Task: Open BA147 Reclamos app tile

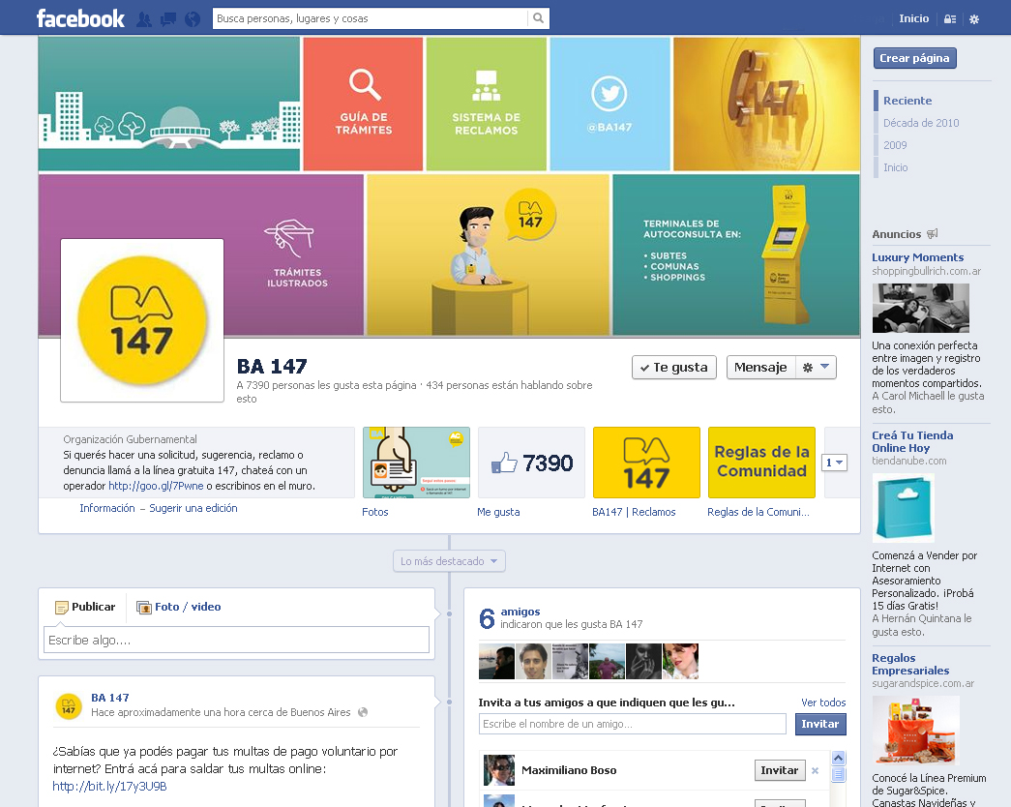Action: click(646, 463)
